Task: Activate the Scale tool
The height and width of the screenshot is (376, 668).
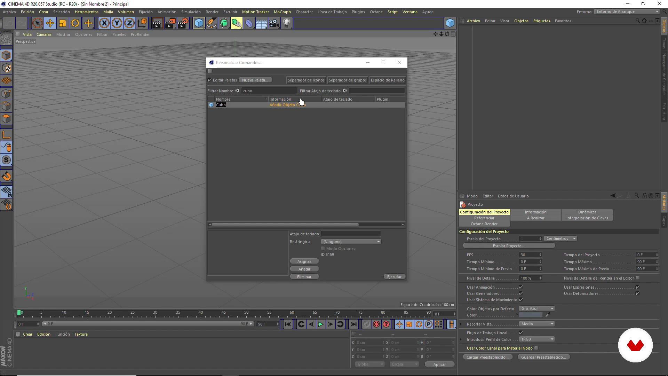Action: pyautogui.click(x=63, y=23)
